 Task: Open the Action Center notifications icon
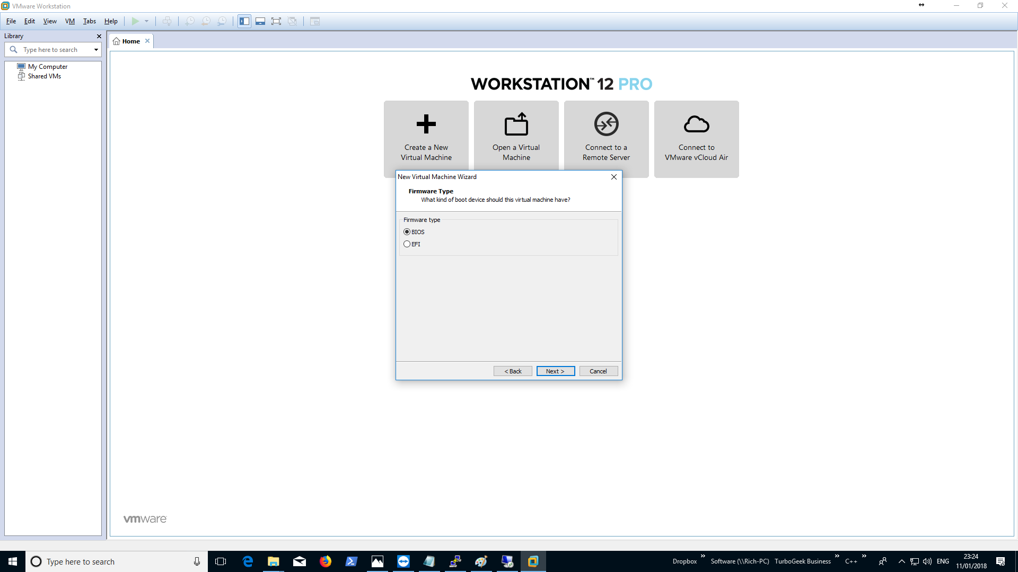point(1001,561)
